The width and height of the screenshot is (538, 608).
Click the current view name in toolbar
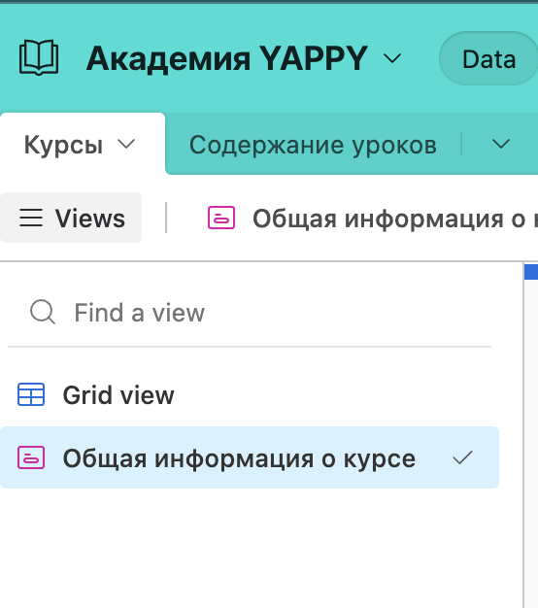395,219
